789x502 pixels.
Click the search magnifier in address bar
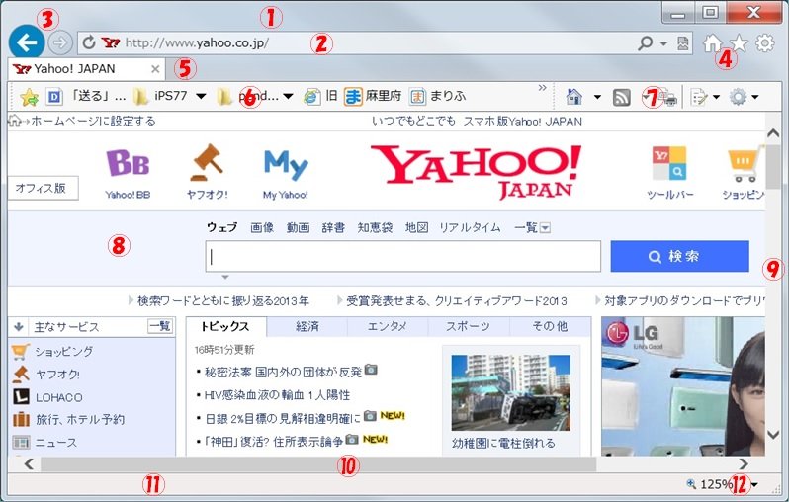click(x=645, y=43)
